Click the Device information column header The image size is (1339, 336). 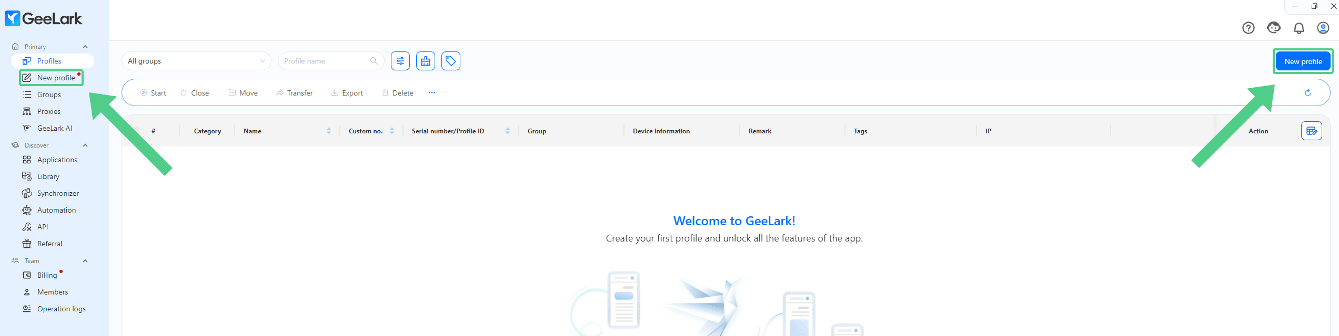(661, 131)
